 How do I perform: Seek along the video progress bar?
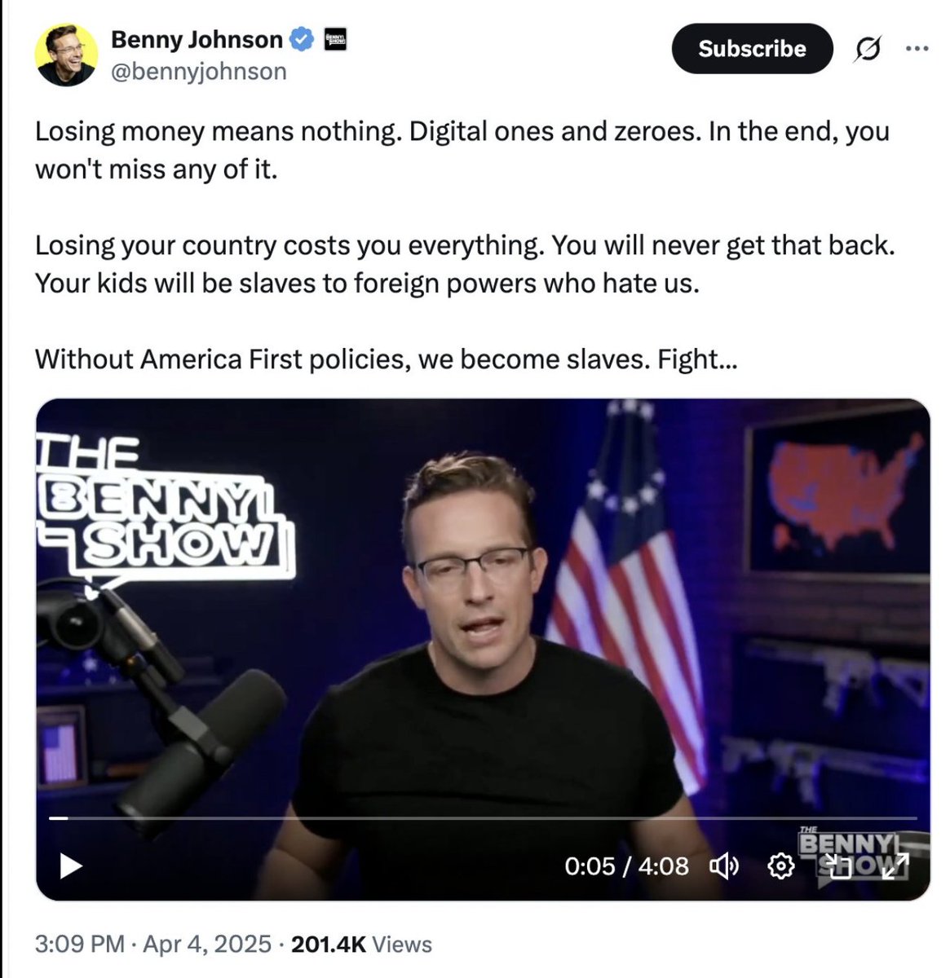pos(483,817)
